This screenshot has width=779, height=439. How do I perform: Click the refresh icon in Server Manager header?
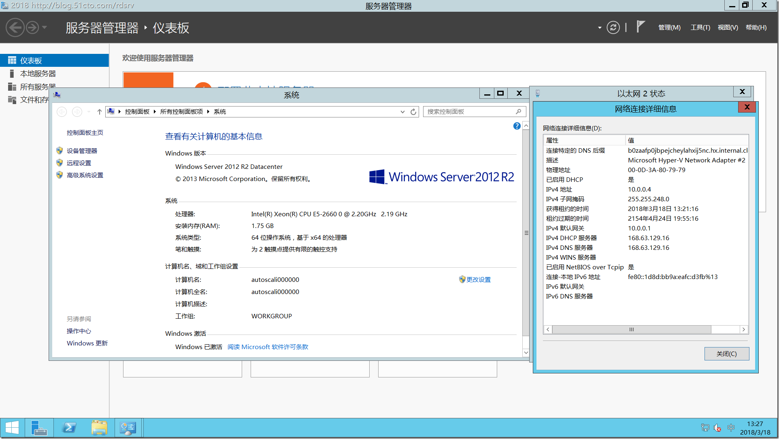(x=613, y=28)
